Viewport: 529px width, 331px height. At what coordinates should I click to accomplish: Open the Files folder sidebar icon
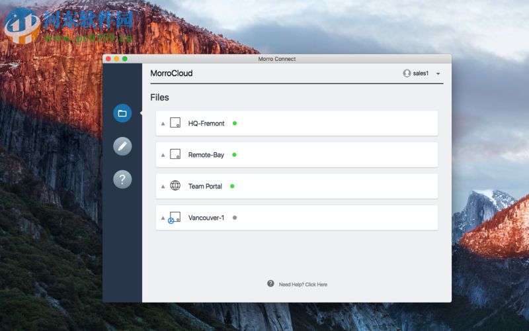122,113
